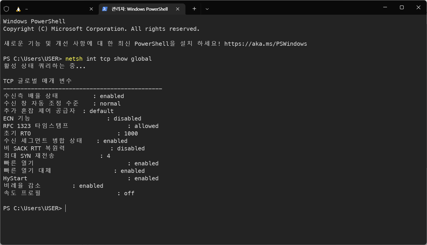Click the 'ECN 기능' disabled row

tap(72, 118)
